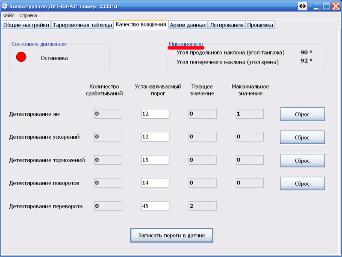Click Сброс for Детектирование ям
Viewport: 342px width, 257px height.
pos(302,114)
